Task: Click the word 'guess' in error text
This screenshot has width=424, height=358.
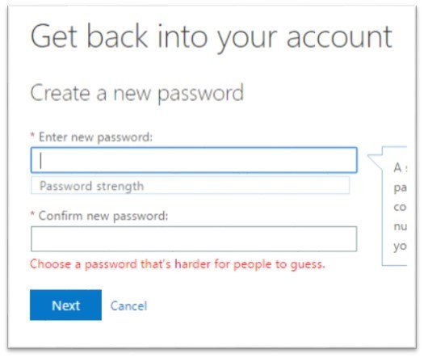Action: (306, 264)
